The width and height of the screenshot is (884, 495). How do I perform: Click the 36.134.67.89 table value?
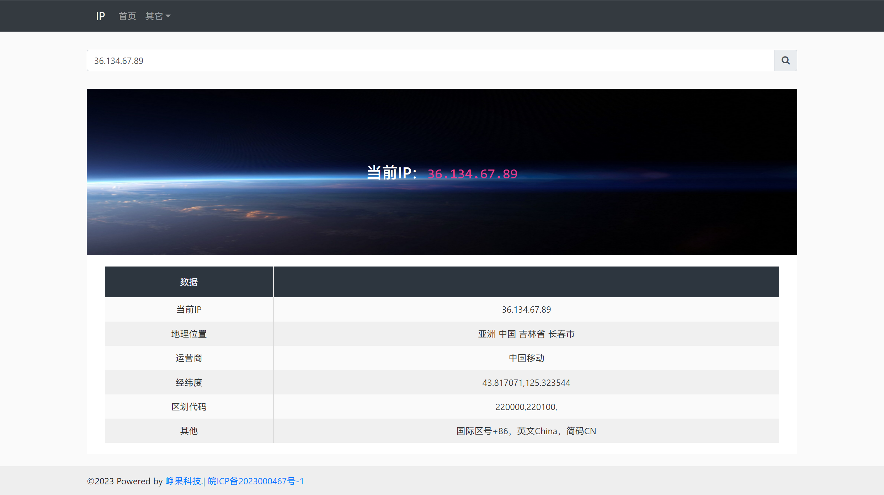click(526, 310)
